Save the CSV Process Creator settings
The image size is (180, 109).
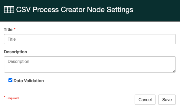tap(167, 100)
